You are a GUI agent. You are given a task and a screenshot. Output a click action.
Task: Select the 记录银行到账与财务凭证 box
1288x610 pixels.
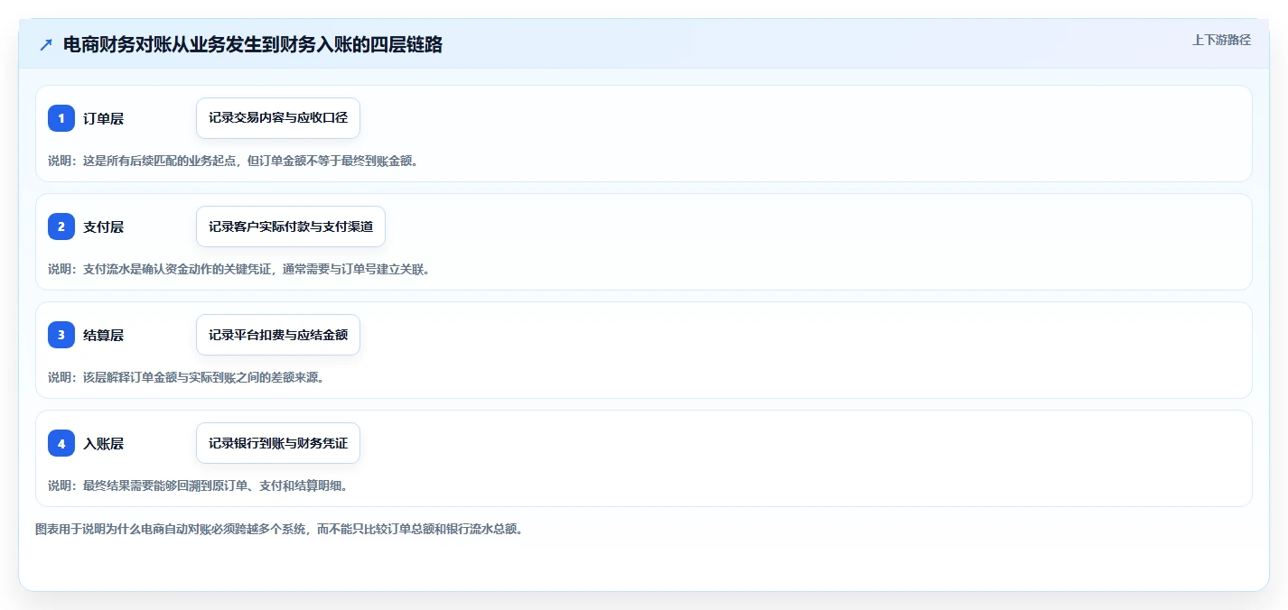coord(278,443)
